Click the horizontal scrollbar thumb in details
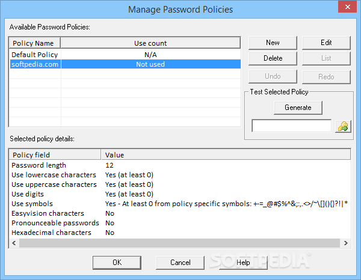Image resolution: width=361 pixels, height=280 pixels. click(179, 243)
